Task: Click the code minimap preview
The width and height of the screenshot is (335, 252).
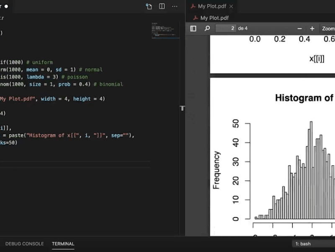Action: pyautogui.click(x=165, y=31)
